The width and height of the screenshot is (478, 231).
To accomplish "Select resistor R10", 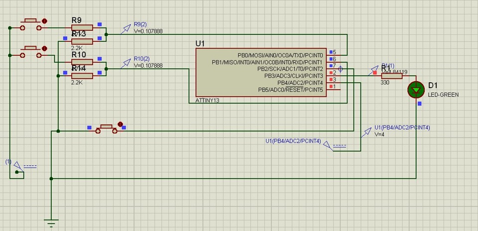I will 82,62.
